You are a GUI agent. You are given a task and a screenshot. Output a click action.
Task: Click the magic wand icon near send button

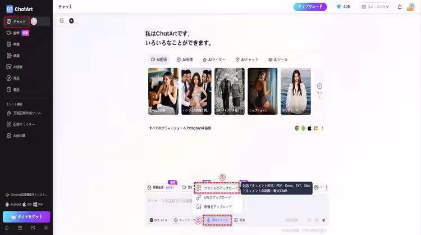tap(309, 220)
